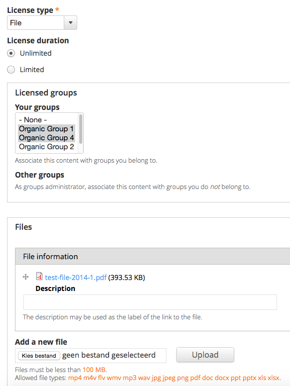The width and height of the screenshot is (290, 386).
Task: Click the License type dropdown arrow
Action: (71, 23)
